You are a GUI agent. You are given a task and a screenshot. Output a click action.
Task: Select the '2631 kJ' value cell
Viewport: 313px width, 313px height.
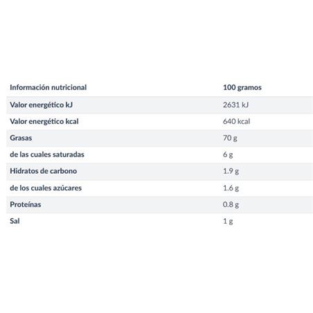235,105
